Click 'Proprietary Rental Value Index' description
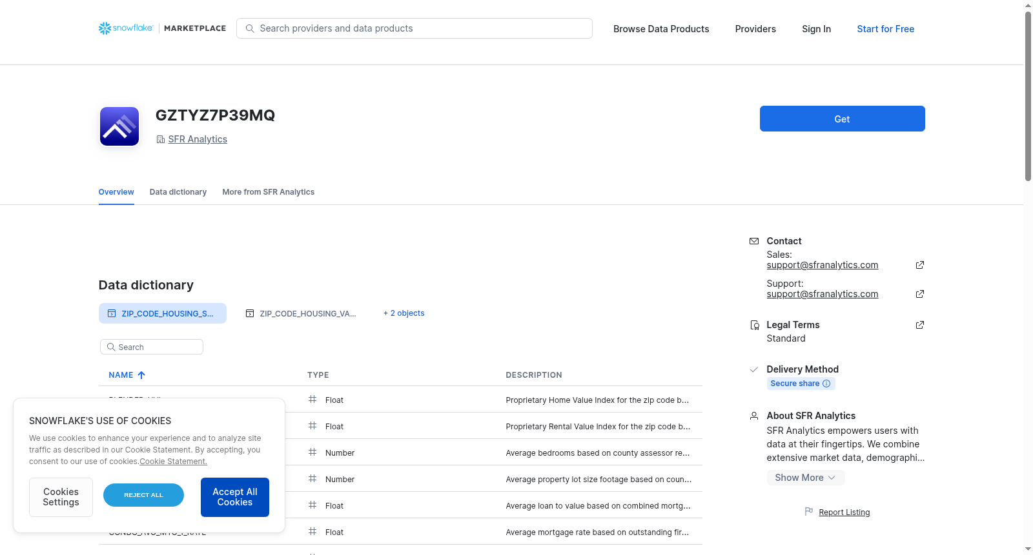 click(598, 427)
